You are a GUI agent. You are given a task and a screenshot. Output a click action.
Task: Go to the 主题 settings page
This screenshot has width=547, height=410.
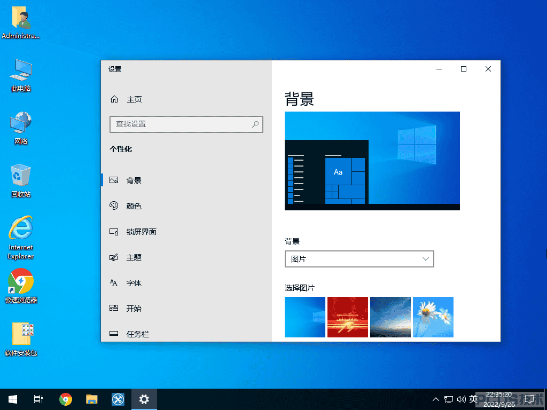tap(186, 257)
